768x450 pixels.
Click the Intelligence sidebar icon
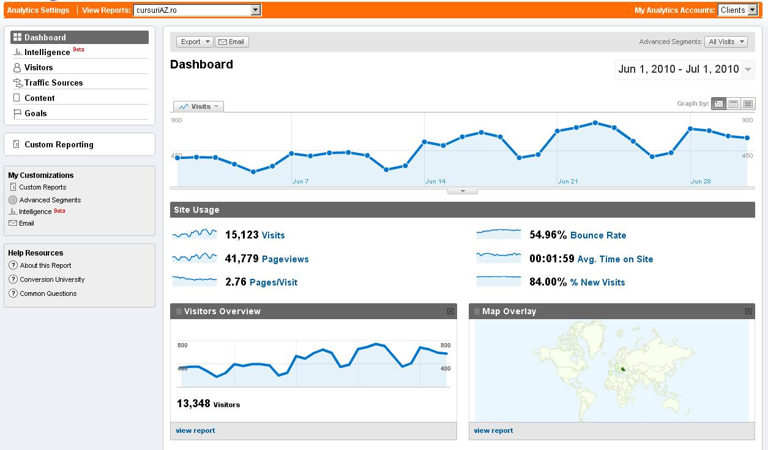18,53
